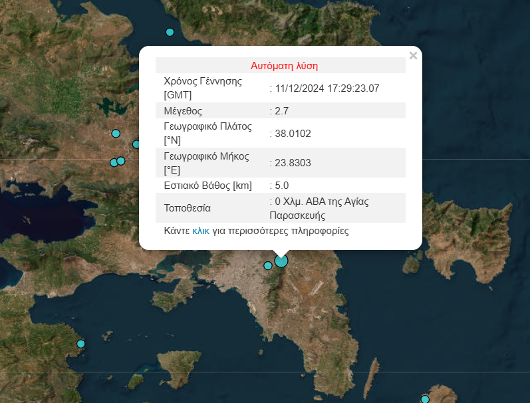Open the earthquake marker in the northern gulf waters
530x403 pixels.
(x=170, y=32)
